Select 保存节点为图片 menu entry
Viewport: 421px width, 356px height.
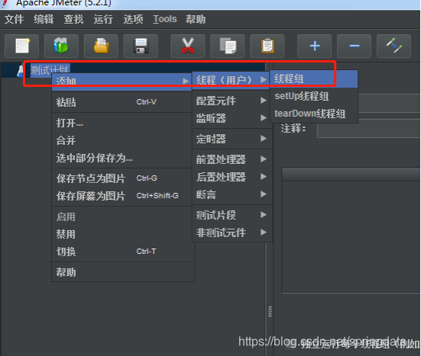click(x=121, y=178)
